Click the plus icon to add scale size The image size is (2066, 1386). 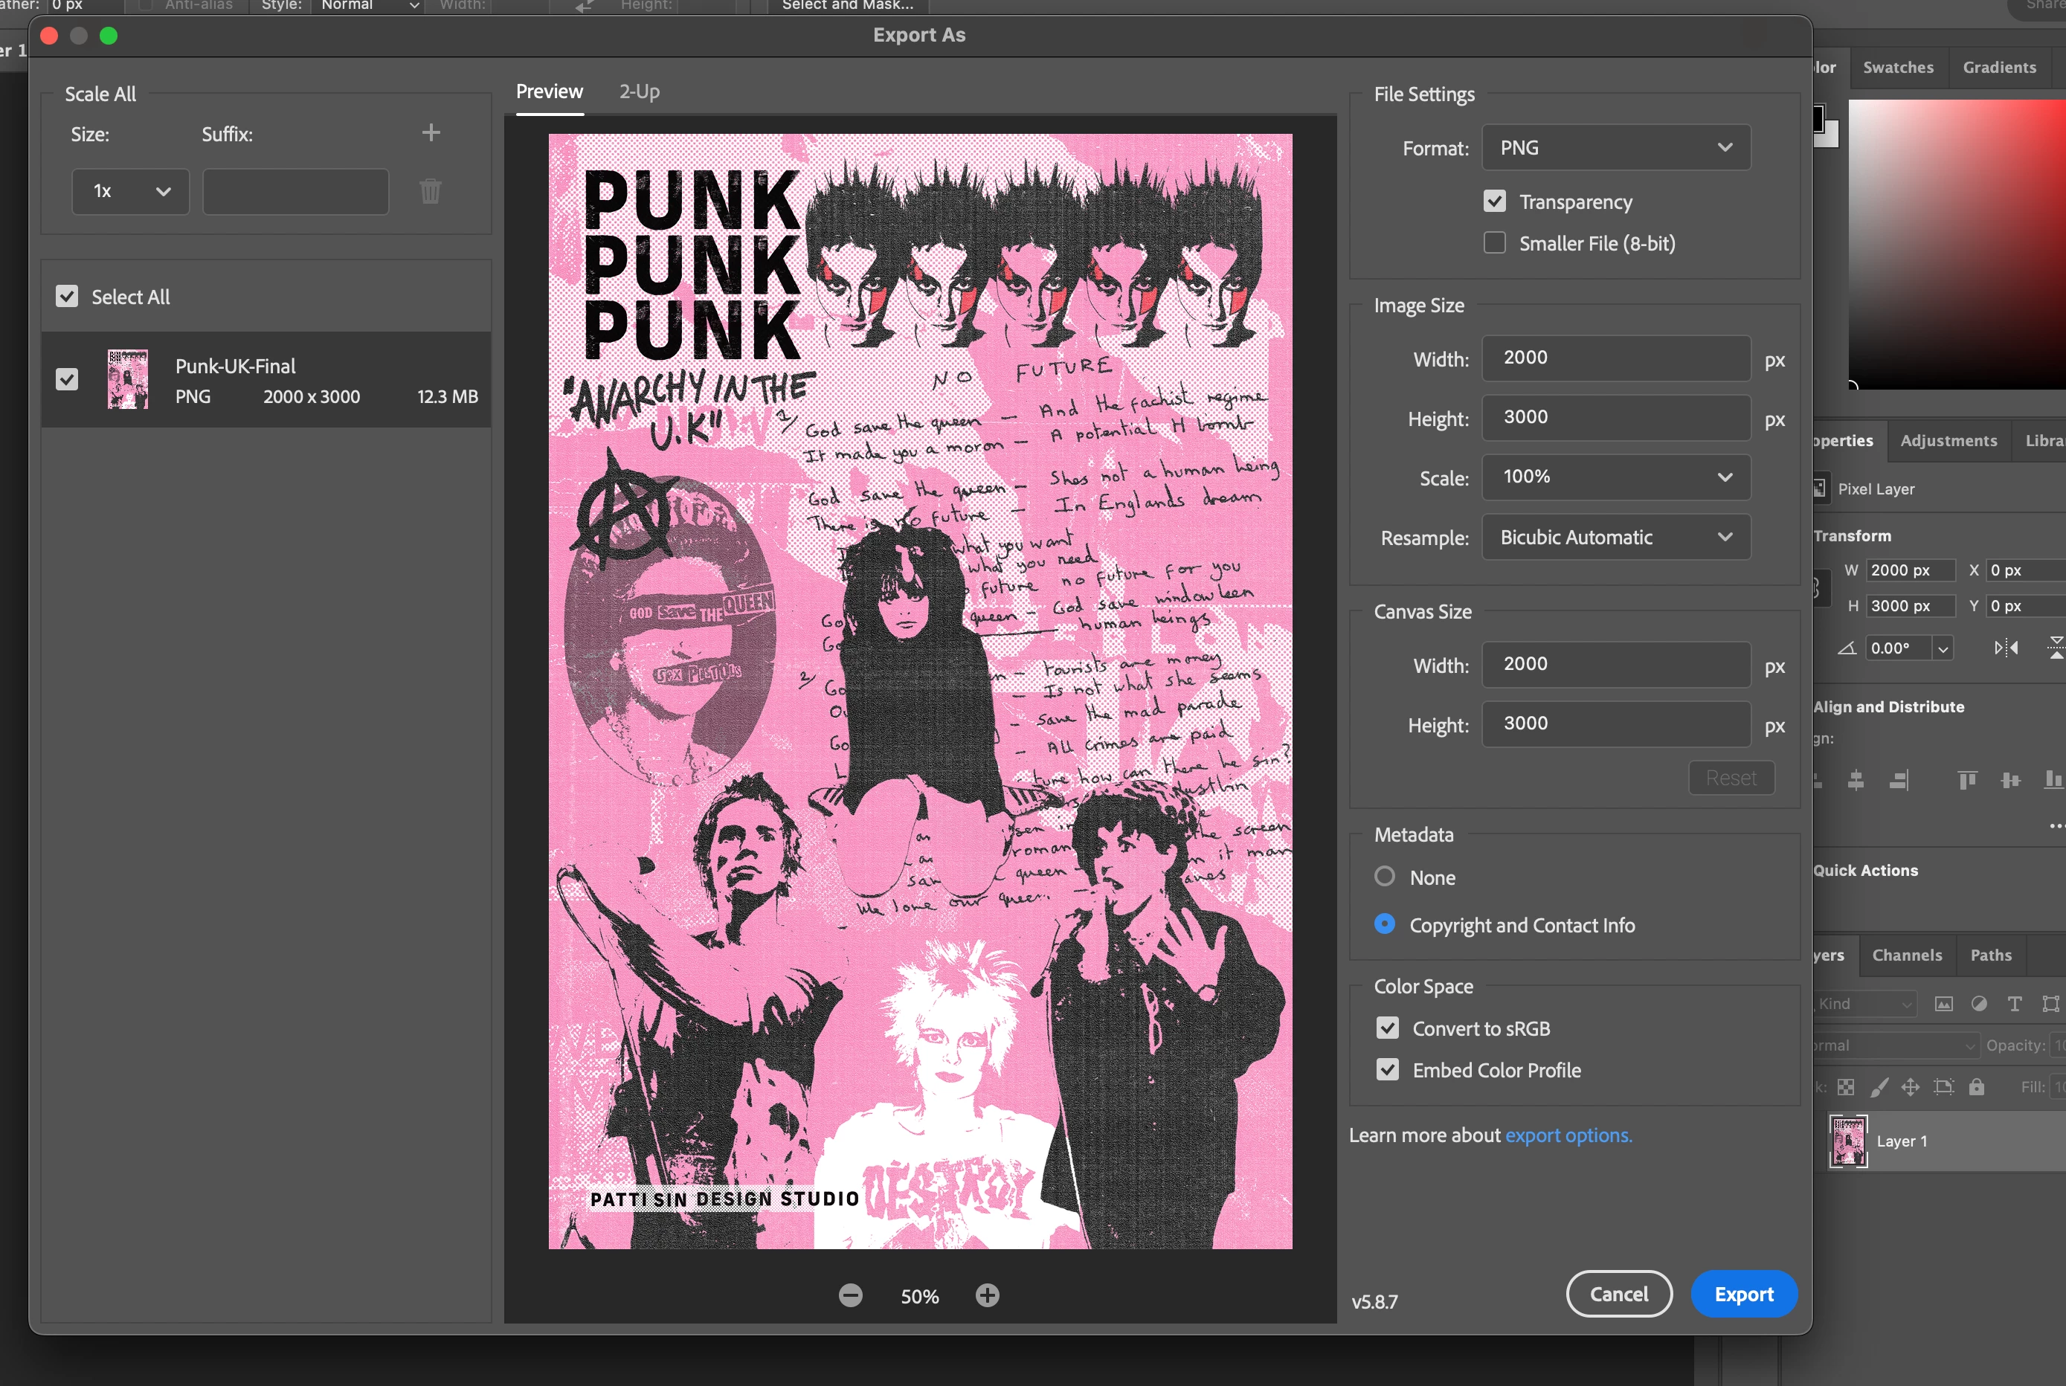pyautogui.click(x=431, y=132)
